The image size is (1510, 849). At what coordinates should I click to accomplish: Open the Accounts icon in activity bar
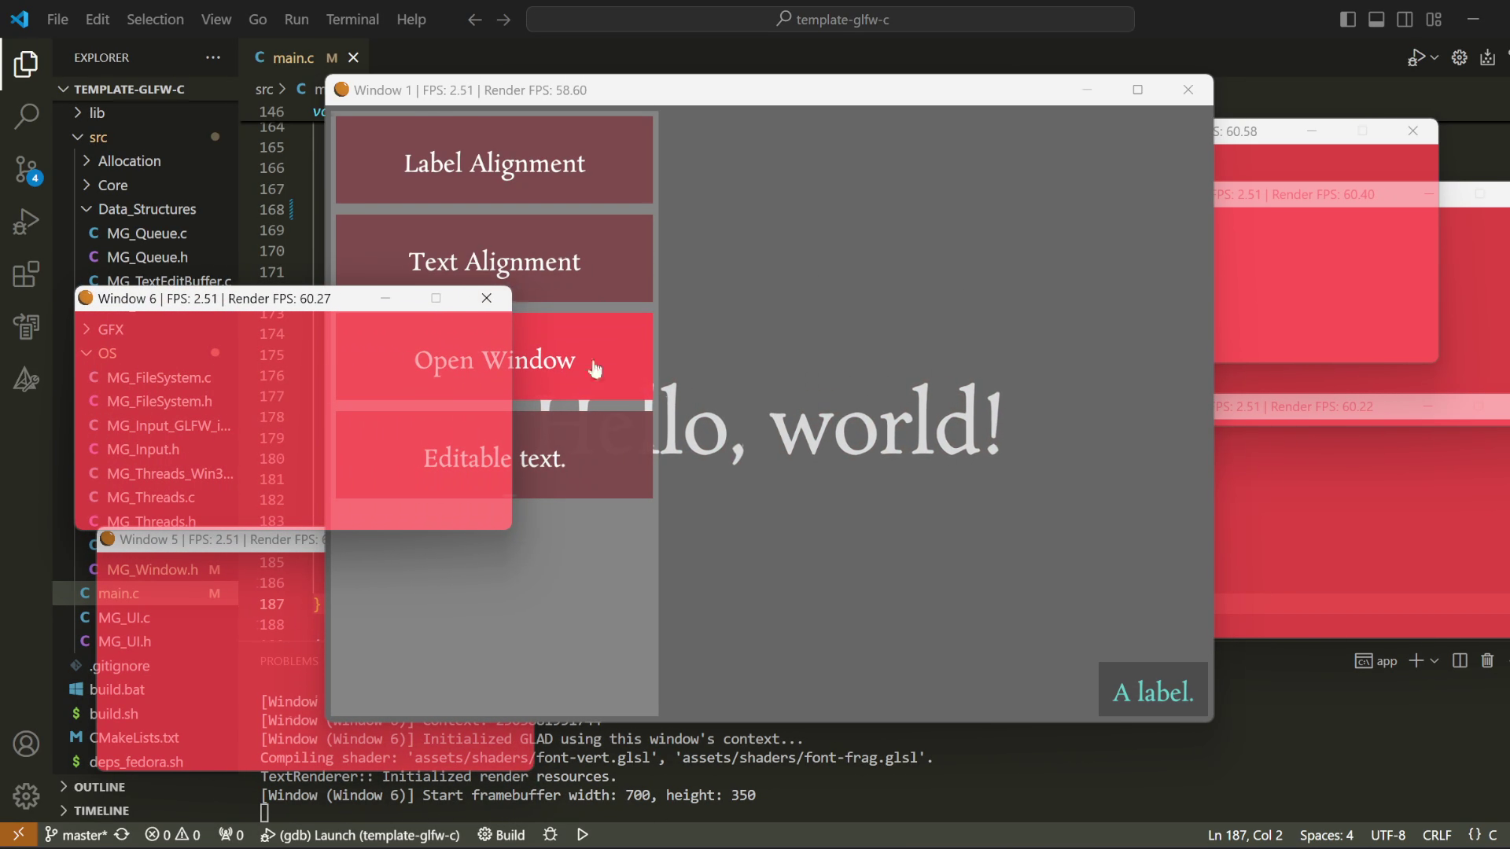coord(26,744)
